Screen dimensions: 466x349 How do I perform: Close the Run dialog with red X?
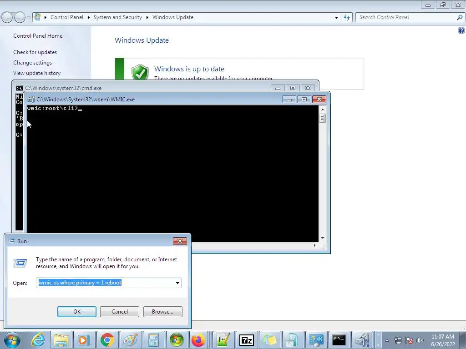click(x=180, y=241)
